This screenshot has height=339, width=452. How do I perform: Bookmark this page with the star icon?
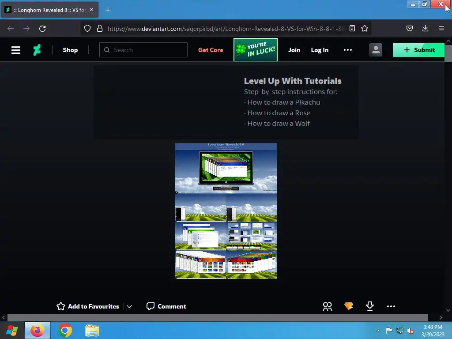[364, 29]
